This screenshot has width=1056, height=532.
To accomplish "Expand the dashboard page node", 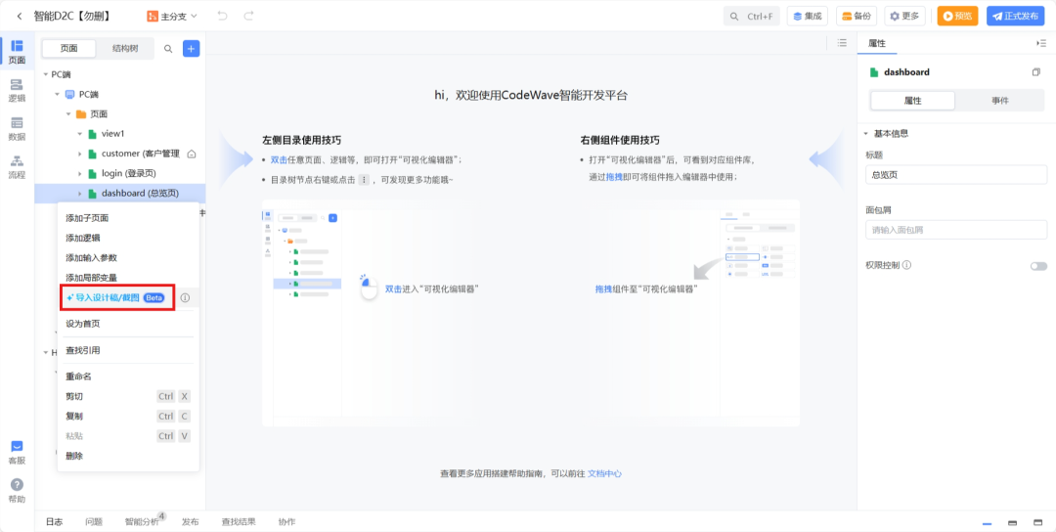I will pyautogui.click(x=80, y=194).
